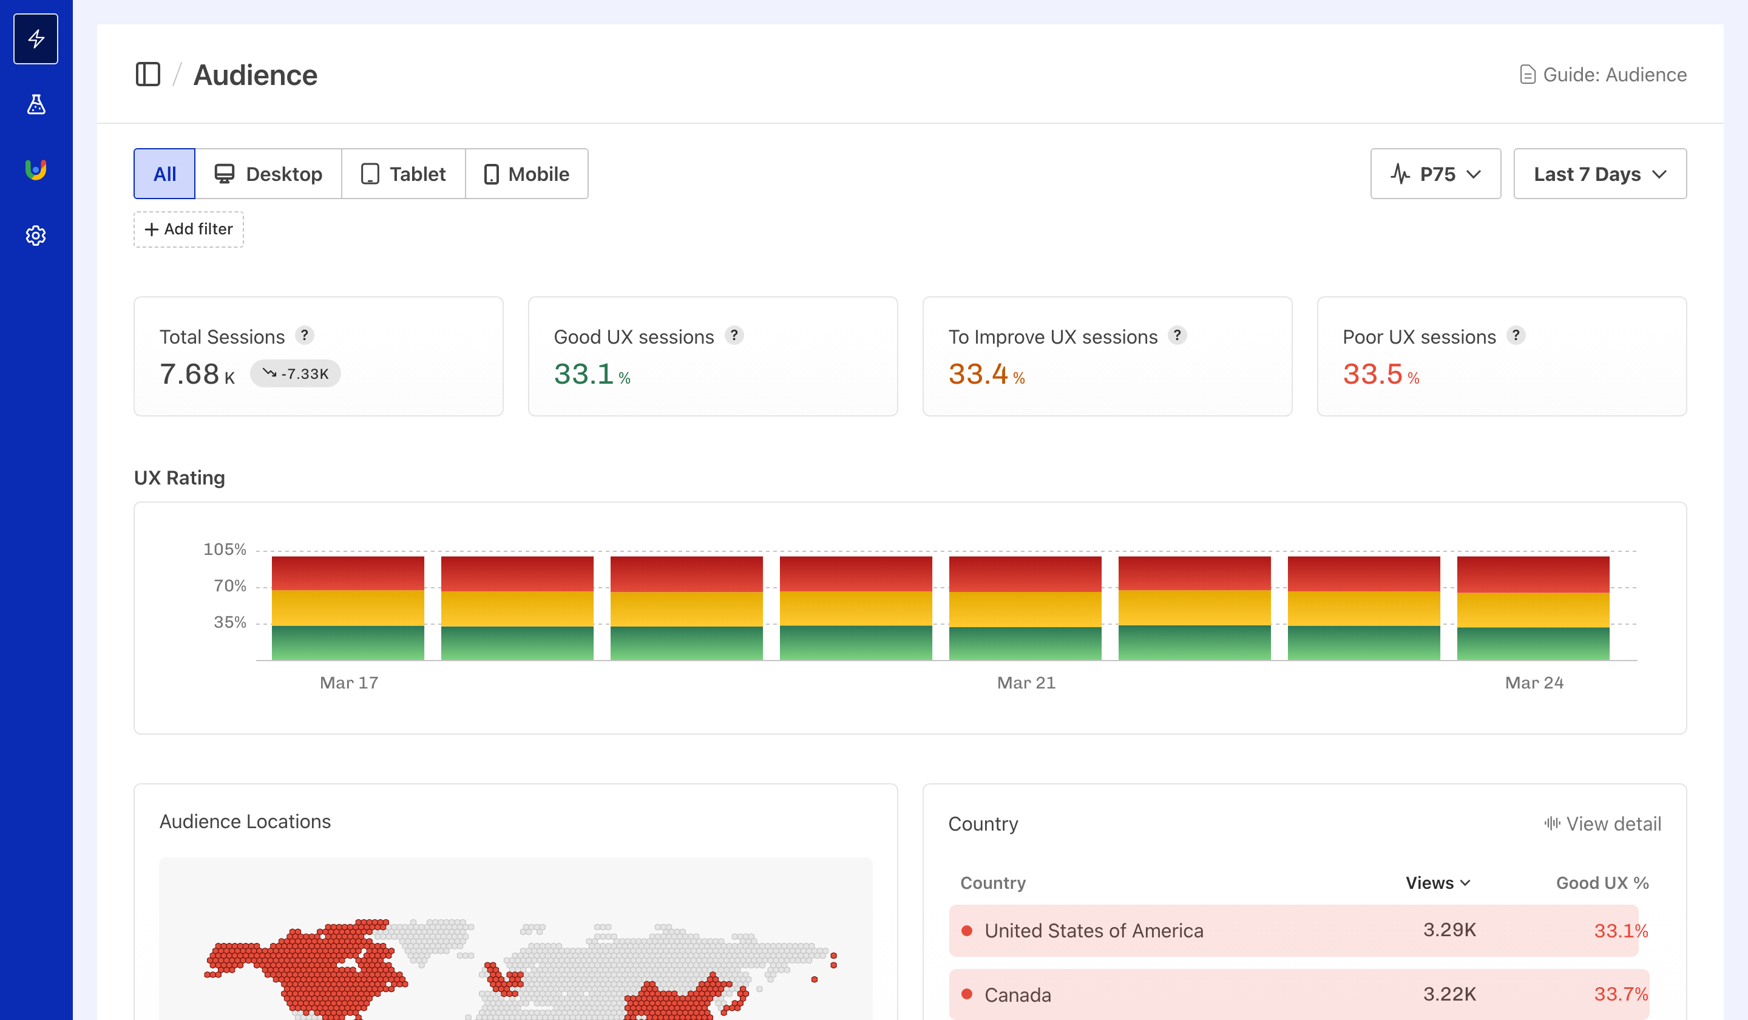The image size is (1748, 1020).
Task: Open the Total Sessions help tooltip
Action: coord(305,335)
